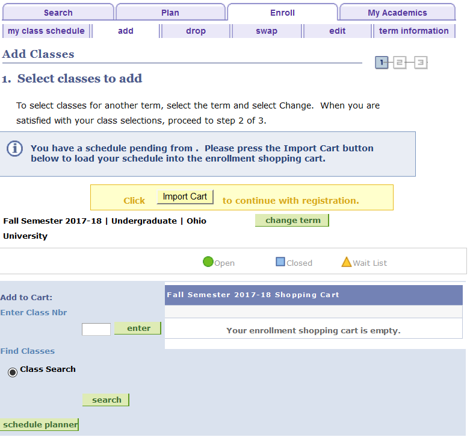This screenshot has width=473, height=440.
Task: Click step 3 in the progress indicator
Action: click(420, 62)
